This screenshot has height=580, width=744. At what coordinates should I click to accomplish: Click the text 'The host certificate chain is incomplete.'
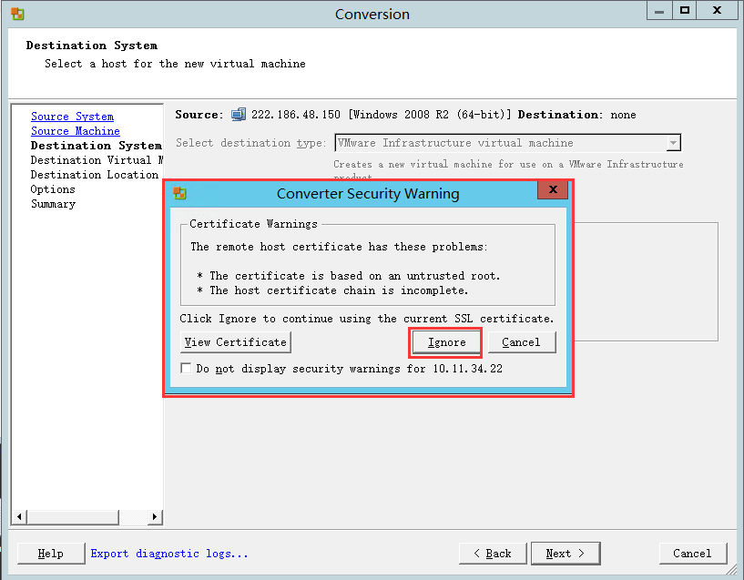(339, 290)
